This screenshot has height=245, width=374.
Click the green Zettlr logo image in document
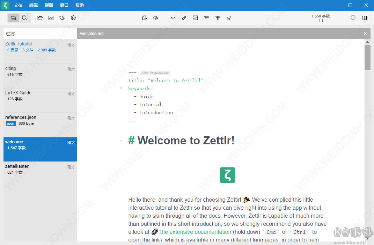[x=227, y=175]
